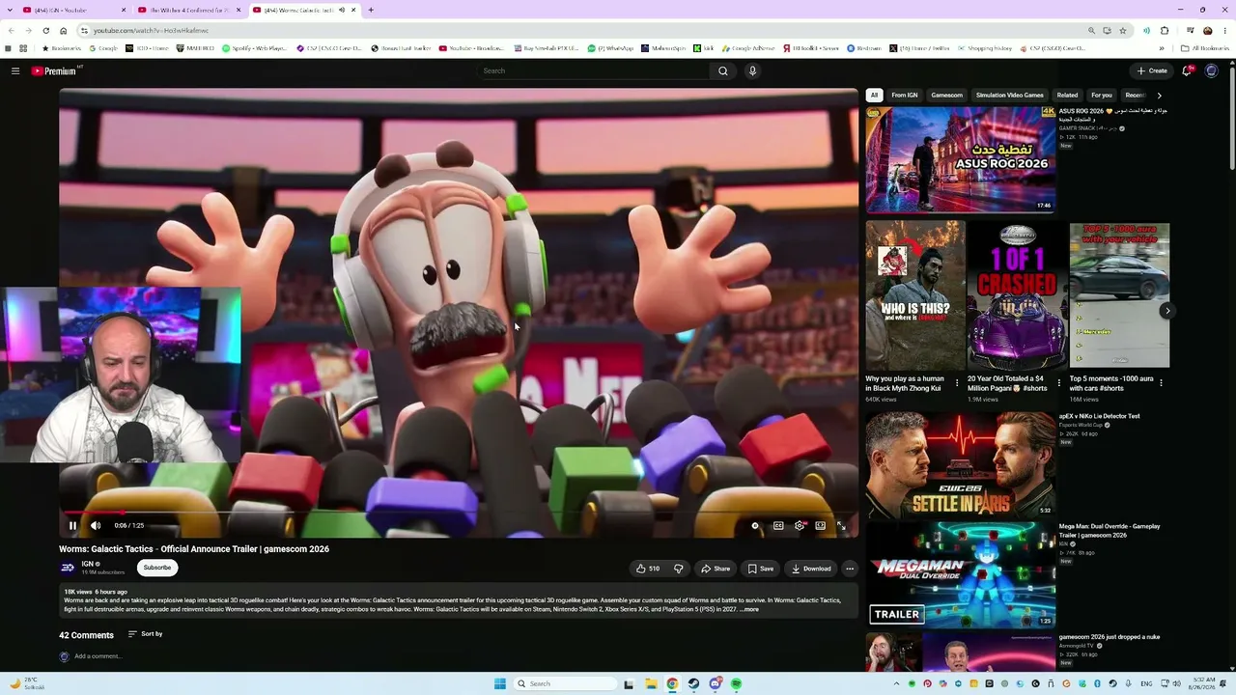Screen dimensions: 1236x695
Task: Toggle closed captions on the video
Action: coord(778,525)
